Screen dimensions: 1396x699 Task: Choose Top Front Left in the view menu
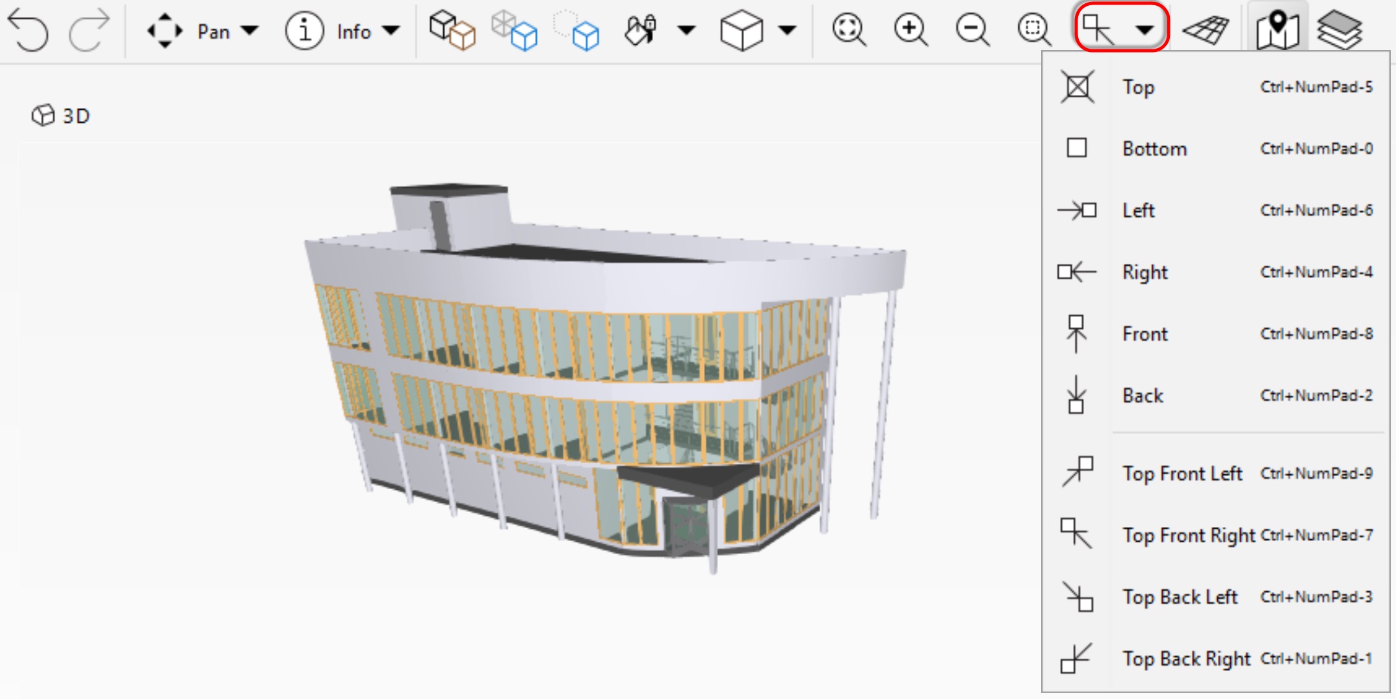pyautogui.click(x=1183, y=473)
